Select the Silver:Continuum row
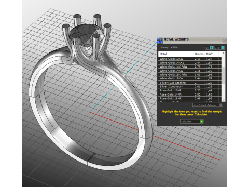This screenshot has width=249, height=187. coord(190,86)
